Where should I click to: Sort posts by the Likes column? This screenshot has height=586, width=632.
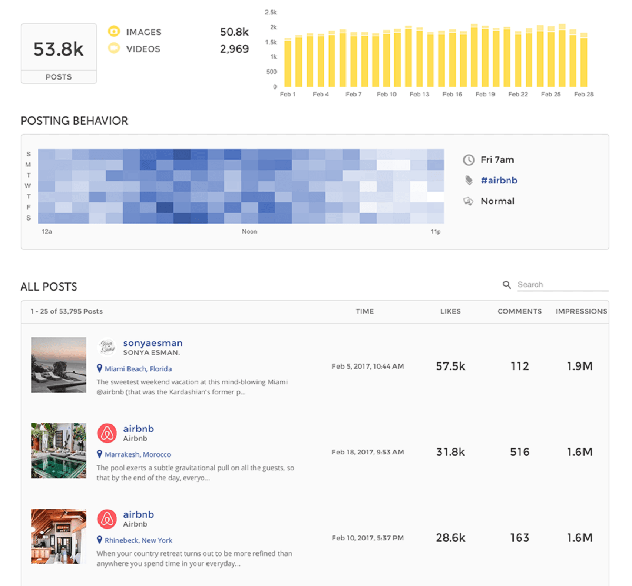[450, 311]
